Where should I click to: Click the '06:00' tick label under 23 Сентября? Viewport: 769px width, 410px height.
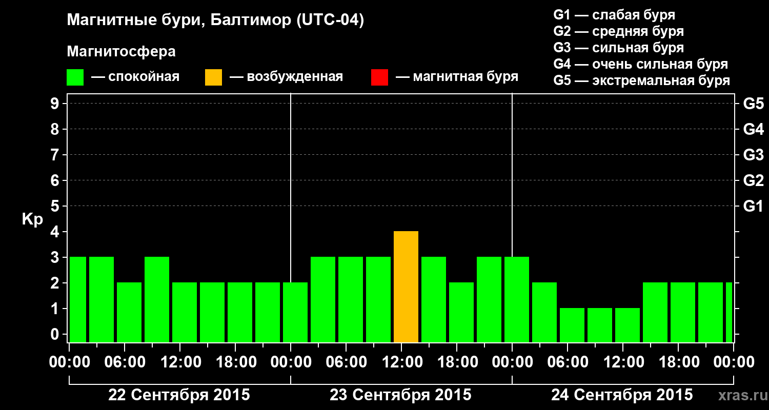tap(346, 362)
